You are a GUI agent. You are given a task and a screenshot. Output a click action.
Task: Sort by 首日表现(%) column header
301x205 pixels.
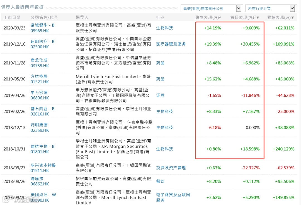(244, 18)
